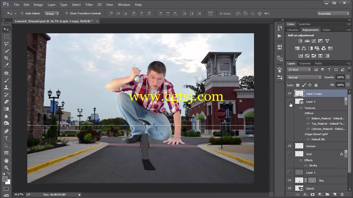Create a new group folder
The width and height of the screenshot is (353, 198).
(327, 194)
